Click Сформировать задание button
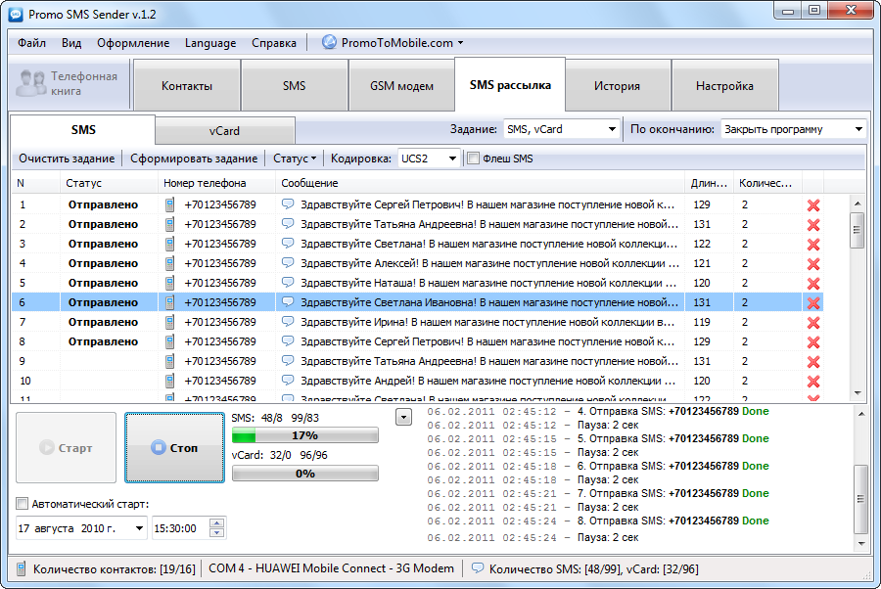 click(x=194, y=159)
